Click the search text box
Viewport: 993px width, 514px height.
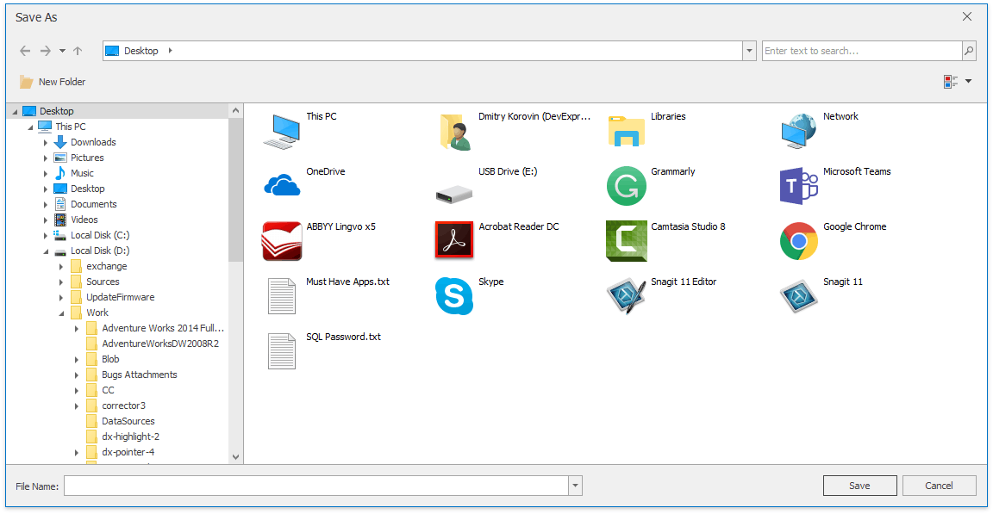(x=862, y=51)
